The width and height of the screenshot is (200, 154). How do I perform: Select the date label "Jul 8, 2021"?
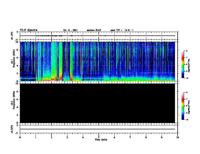(70, 30)
